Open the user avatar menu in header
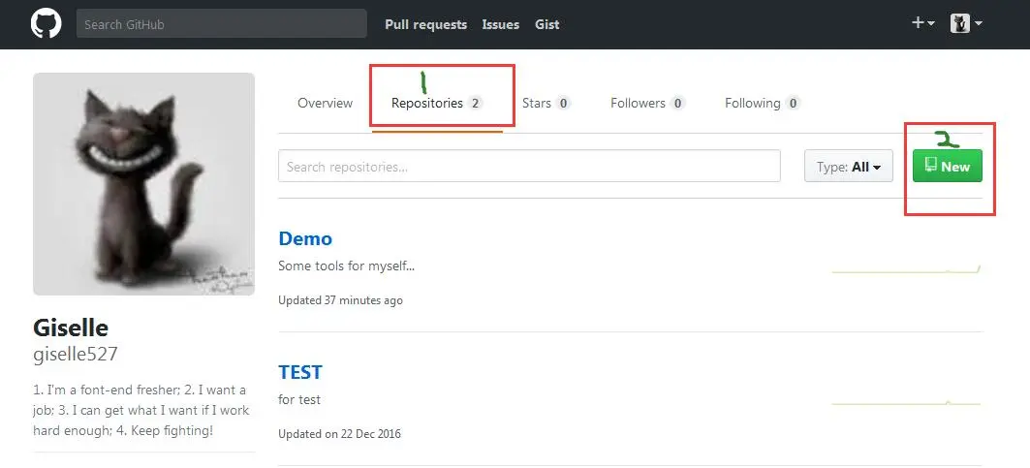 966,23
